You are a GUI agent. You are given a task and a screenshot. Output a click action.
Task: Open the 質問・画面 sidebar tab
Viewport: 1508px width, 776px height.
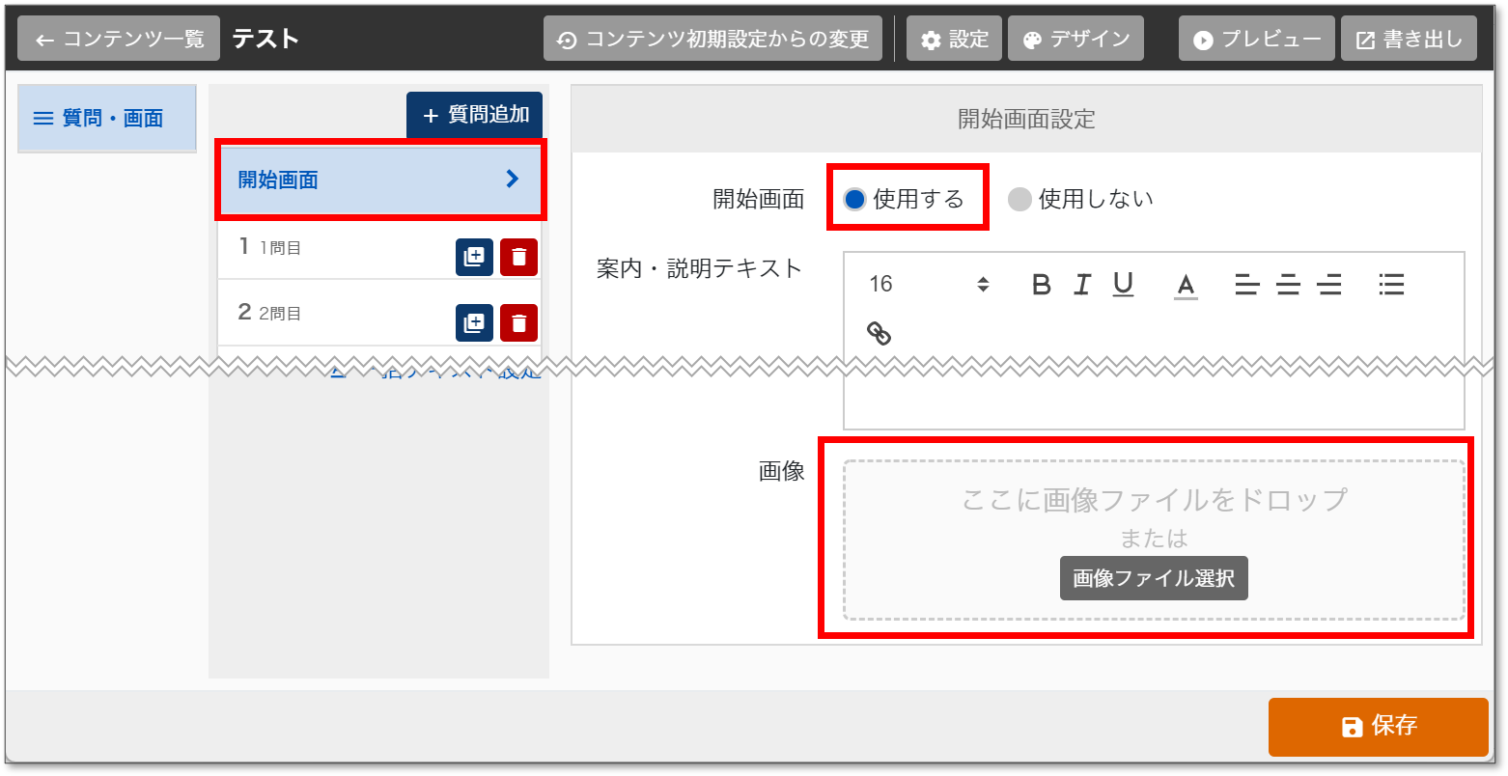pyautogui.click(x=107, y=119)
